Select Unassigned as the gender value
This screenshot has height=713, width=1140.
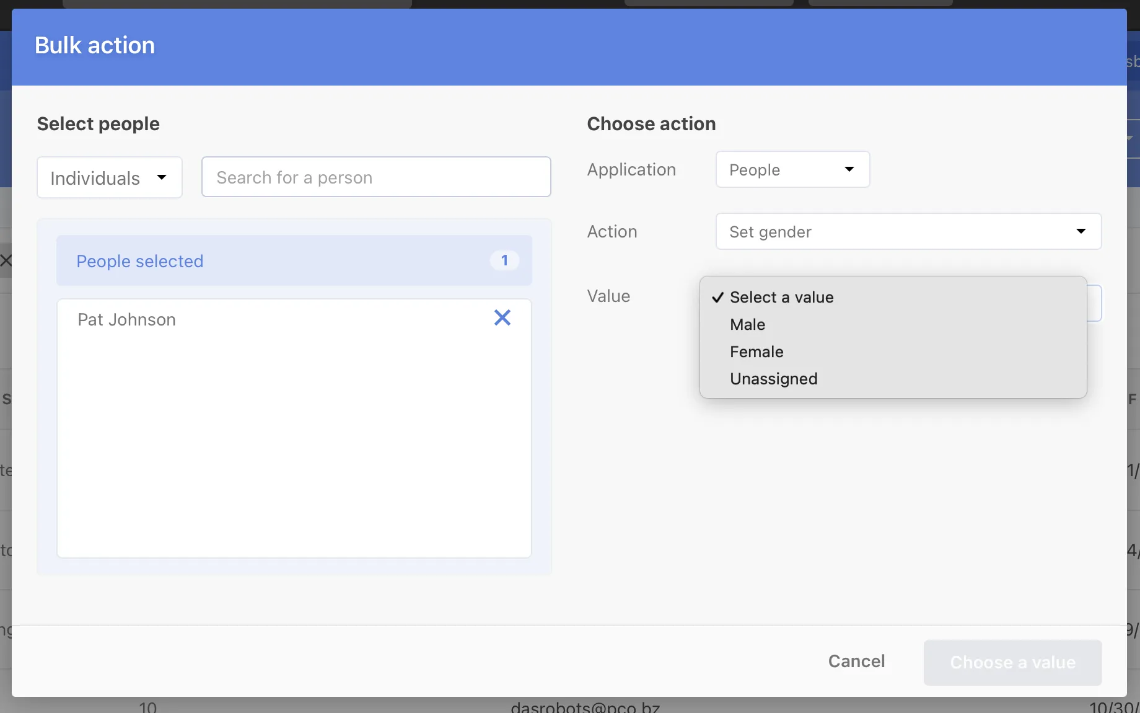[x=773, y=379]
